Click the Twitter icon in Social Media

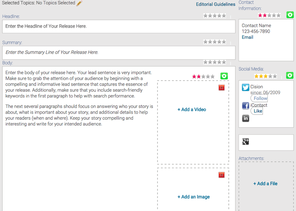click(x=246, y=87)
